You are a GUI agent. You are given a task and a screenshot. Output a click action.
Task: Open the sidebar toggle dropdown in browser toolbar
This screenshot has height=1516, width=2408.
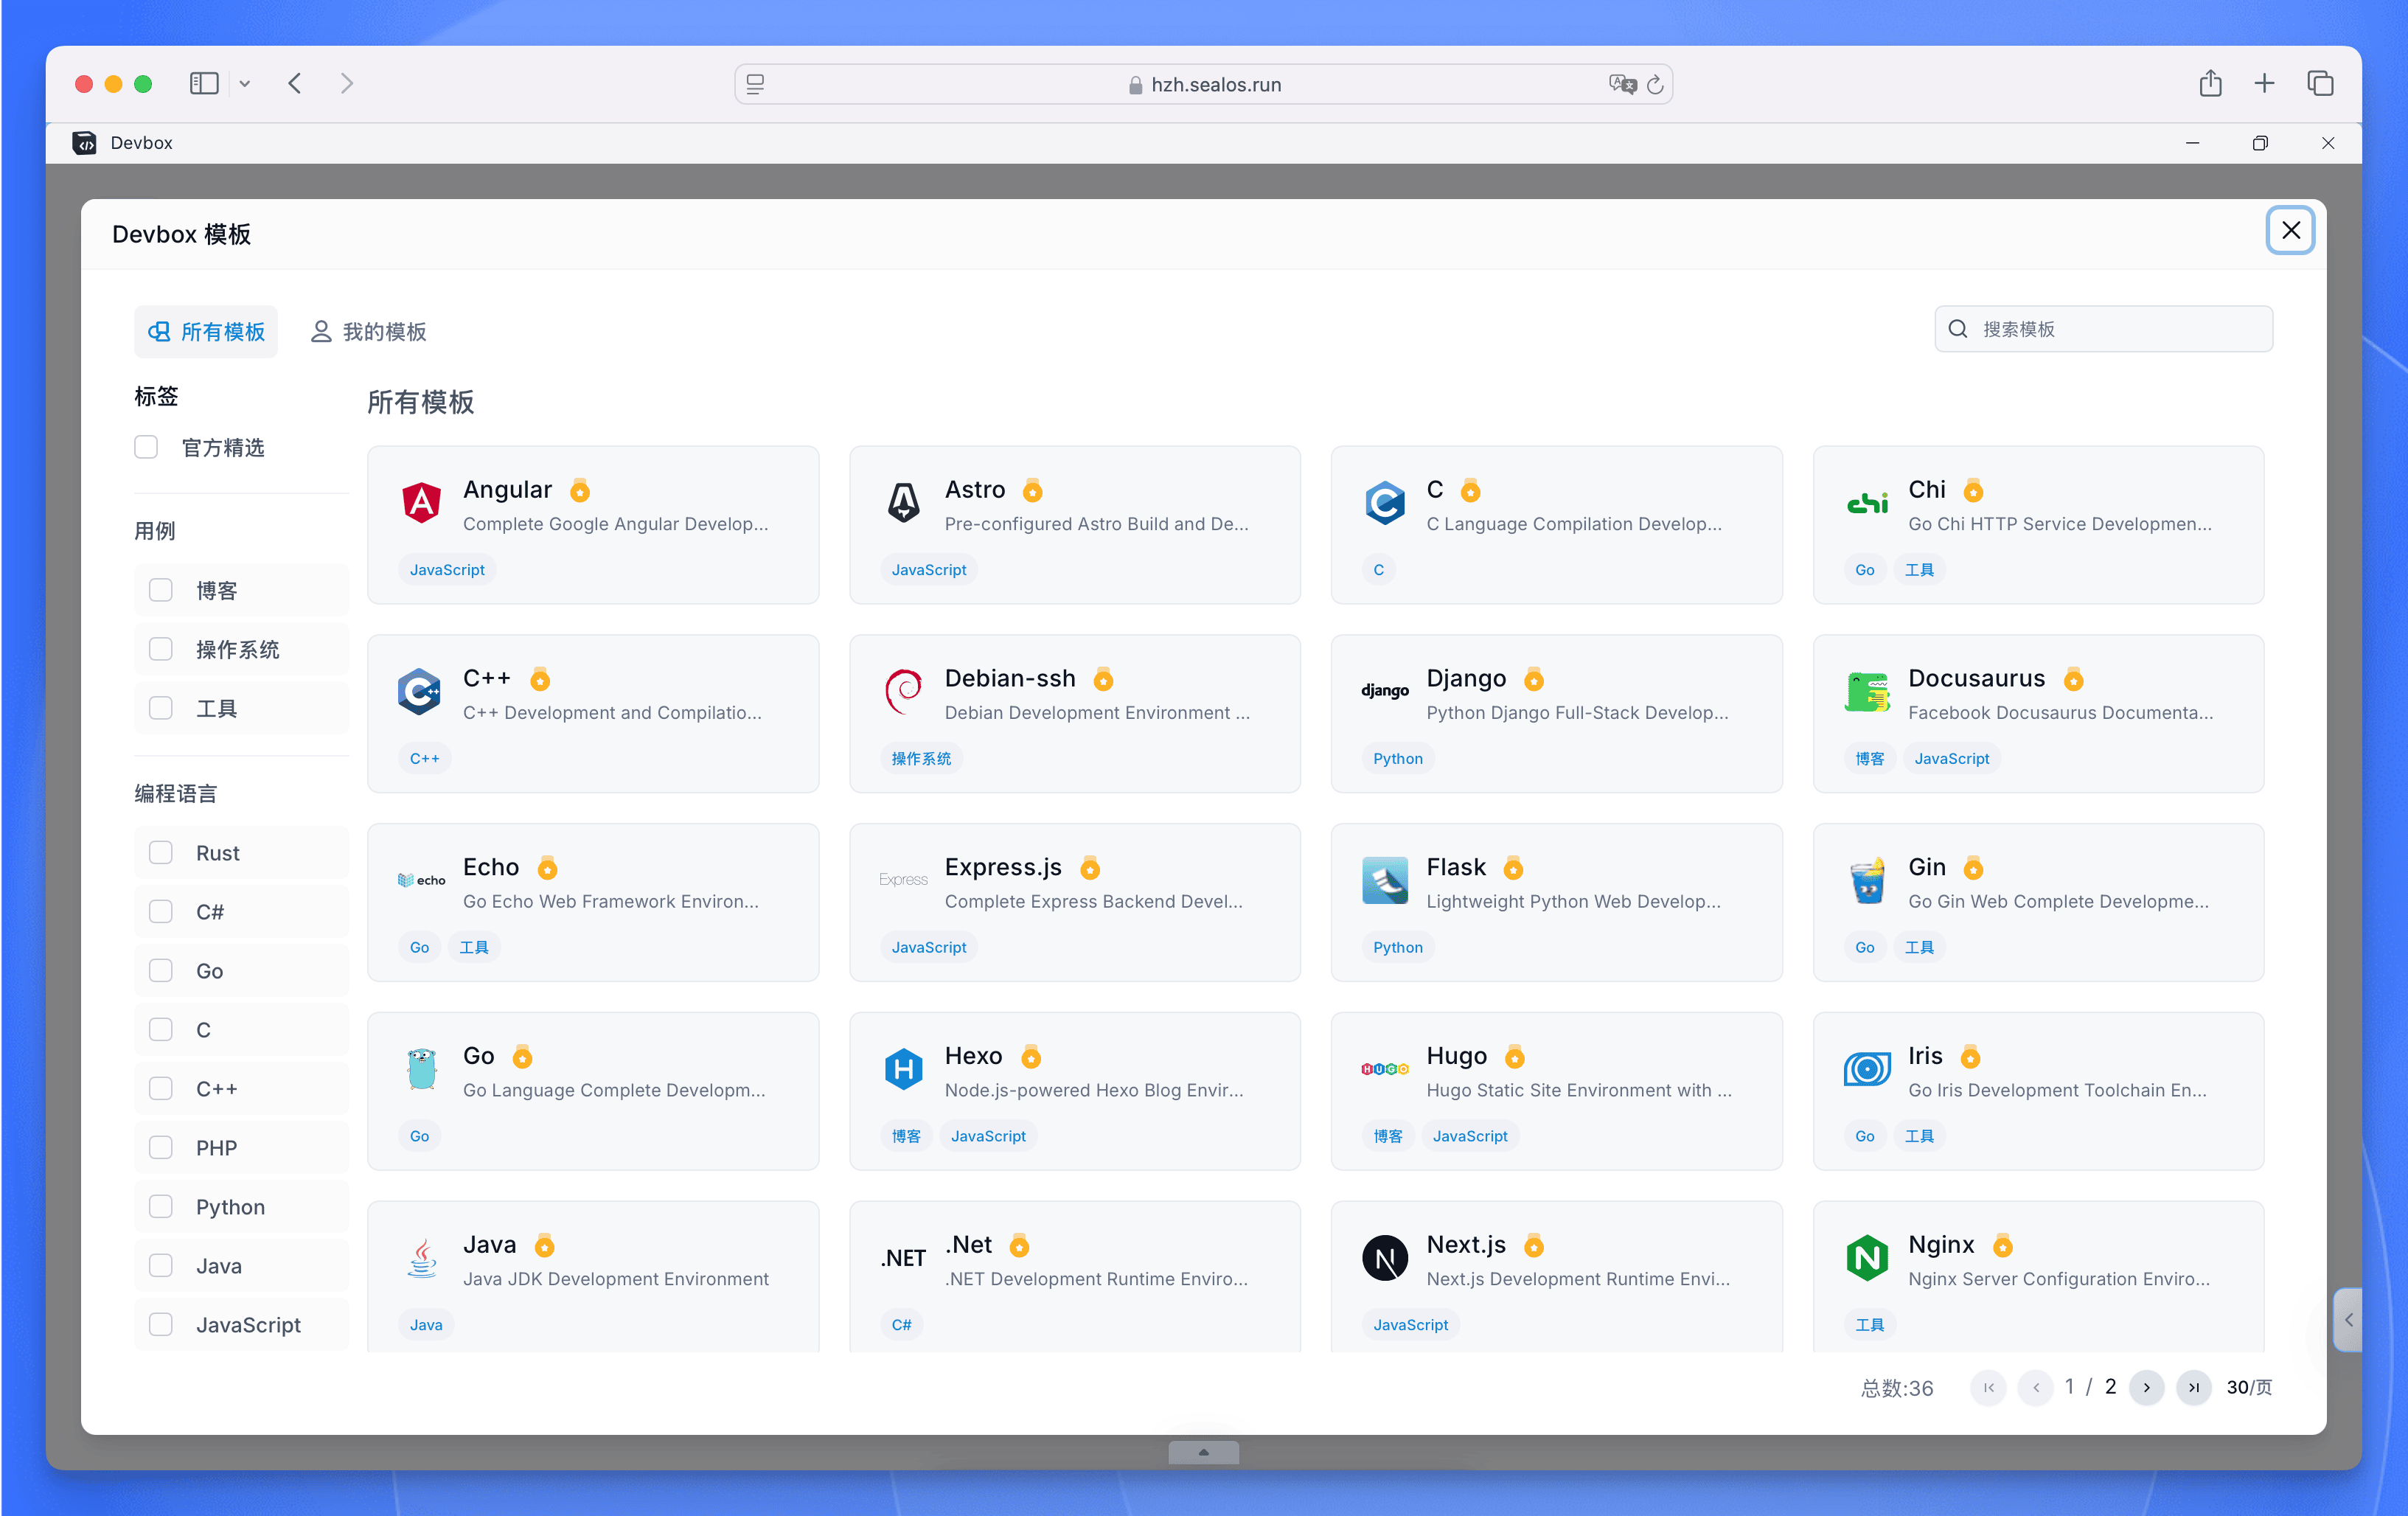[x=245, y=84]
